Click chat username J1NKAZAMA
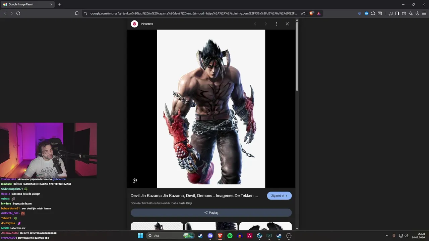Viewport: 429px width, 241px height. click(x=9, y=233)
